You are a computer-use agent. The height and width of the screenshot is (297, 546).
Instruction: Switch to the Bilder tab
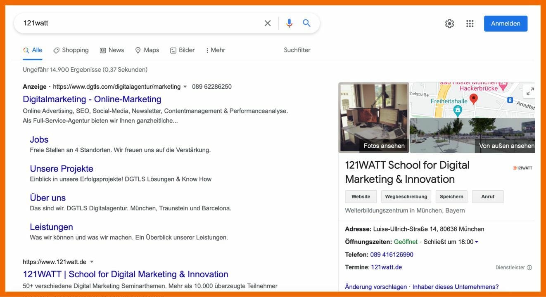point(182,50)
